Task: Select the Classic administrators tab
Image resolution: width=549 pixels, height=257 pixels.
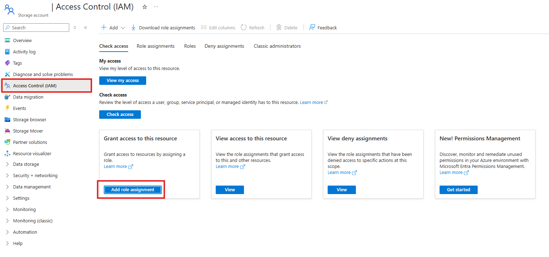Action: tap(277, 46)
